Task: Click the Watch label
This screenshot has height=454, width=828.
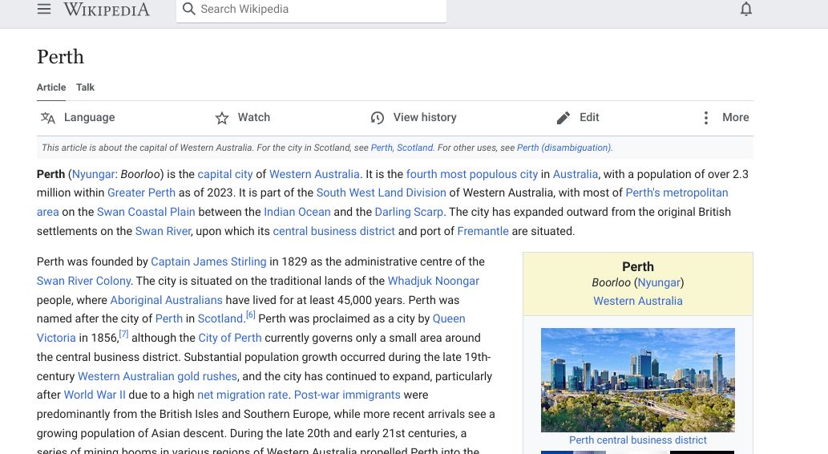Action: (x=253, y=117)
